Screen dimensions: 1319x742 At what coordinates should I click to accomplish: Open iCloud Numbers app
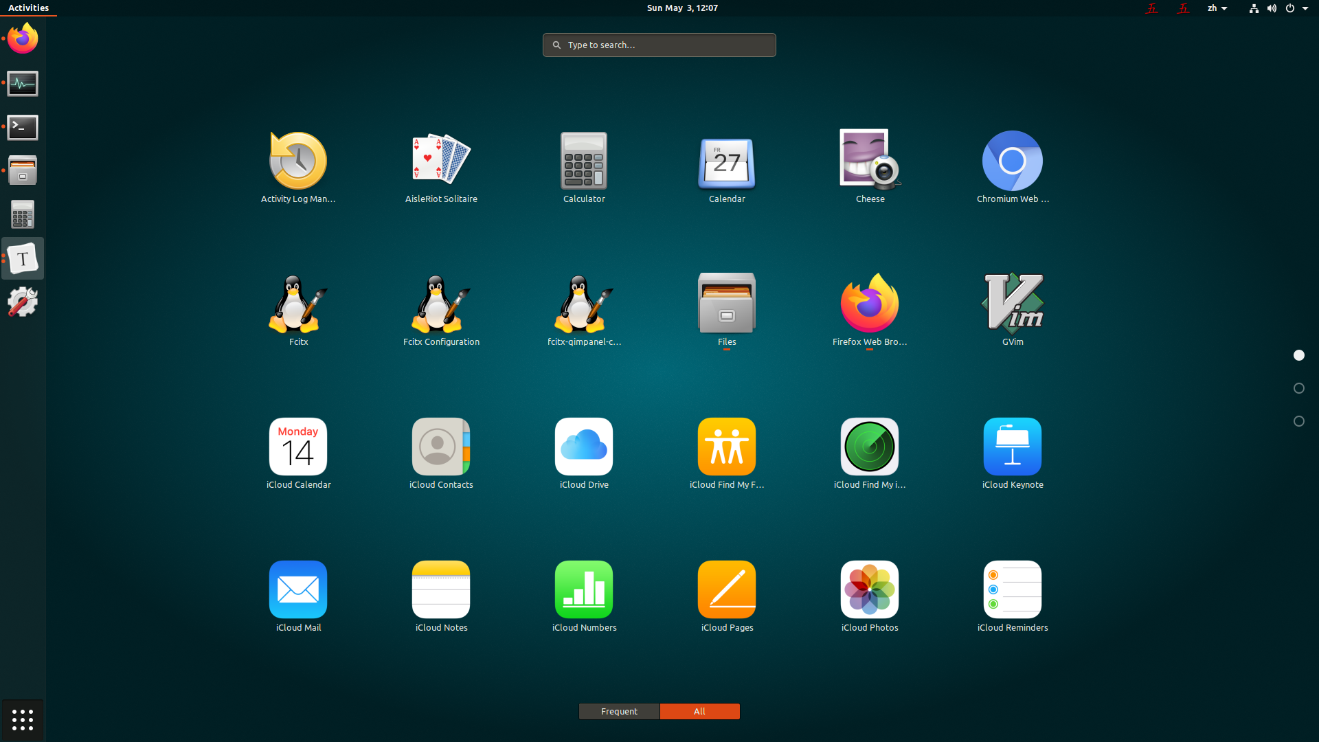pyautogui.click(x=584, y=589)
